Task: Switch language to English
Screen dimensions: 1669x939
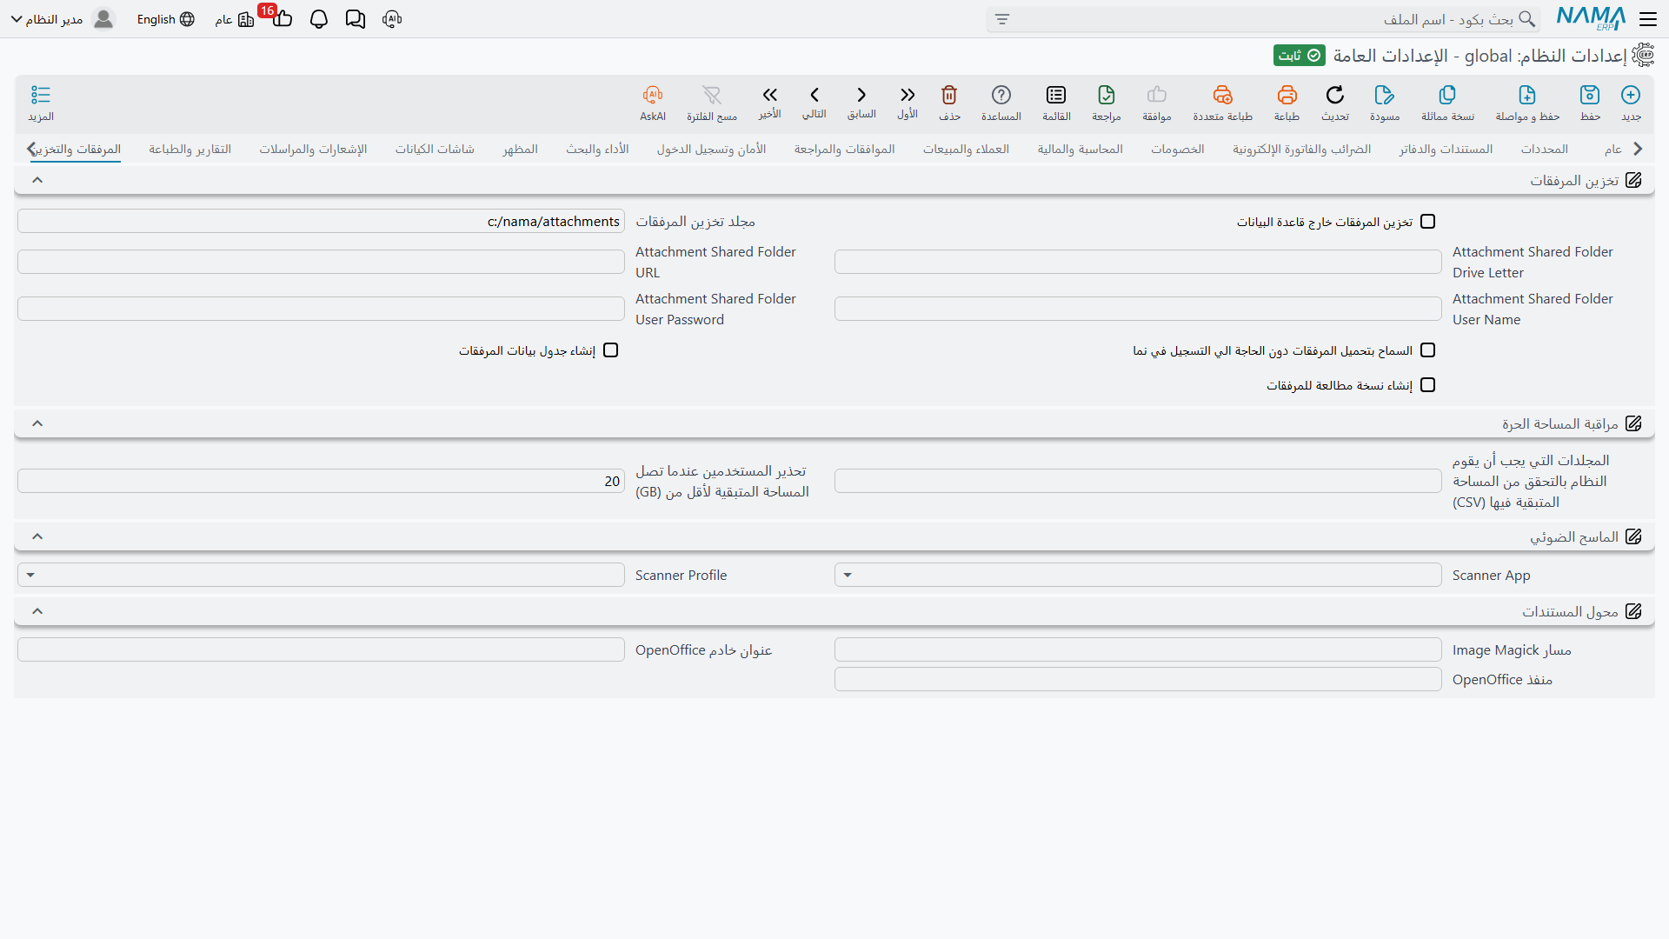Action: click(x=166, y=19)
